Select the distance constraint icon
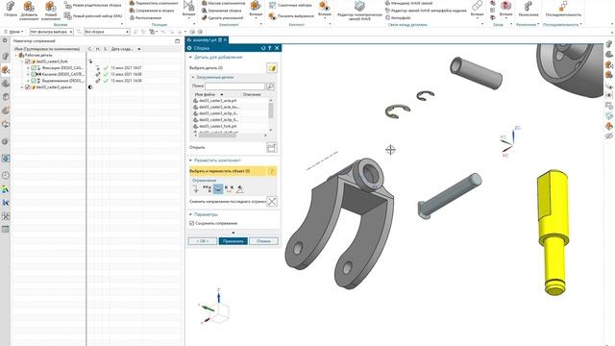Viewport: 615px width, 346px height. 229,189
